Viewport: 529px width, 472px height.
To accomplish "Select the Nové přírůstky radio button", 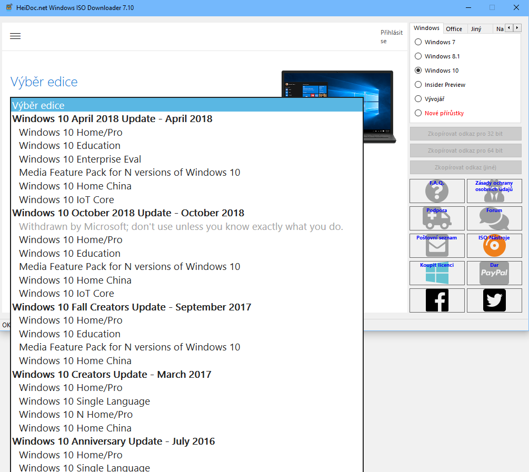I will tap(418, 113).
